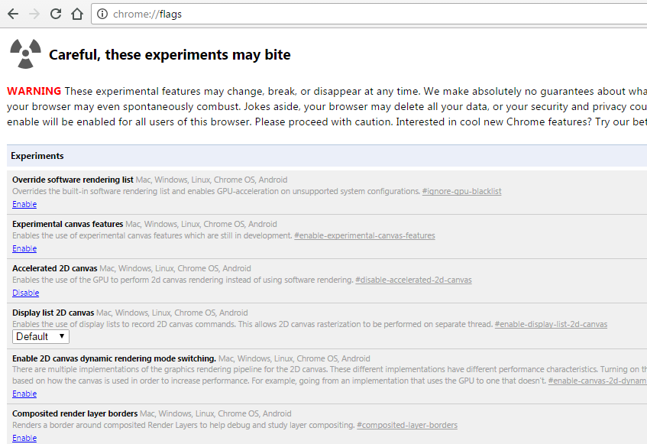
Task: Open #enable-display-list-2d-canvas anchor link
Action: click(x=551, y=324)
